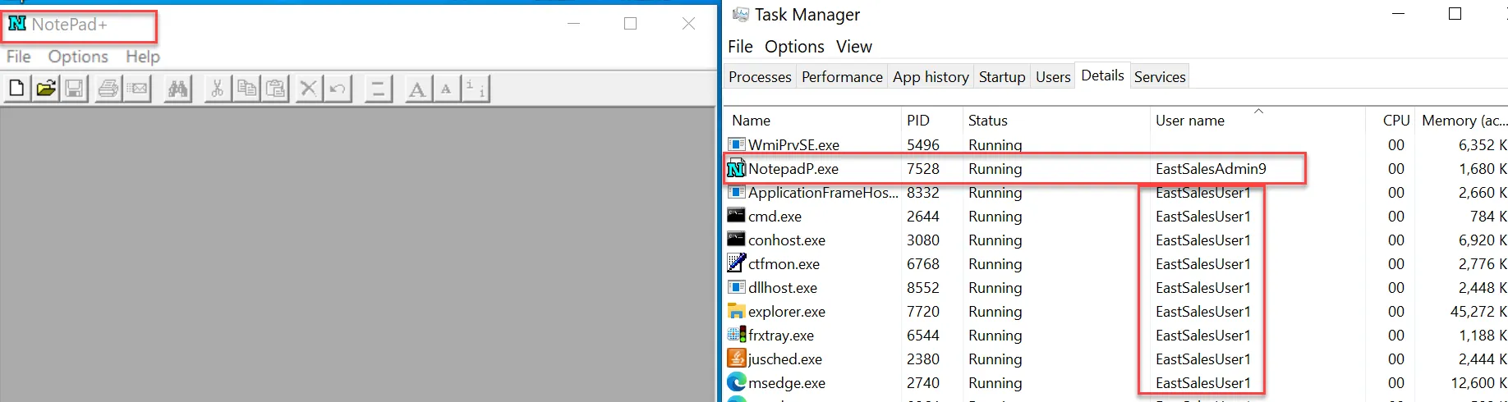Click the printer icon in NotePad+ toolbar
This screenshot has height=402, width=1508.
[x=108, y=89]
